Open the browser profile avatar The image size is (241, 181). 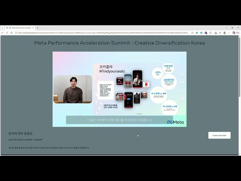point(224,33)
